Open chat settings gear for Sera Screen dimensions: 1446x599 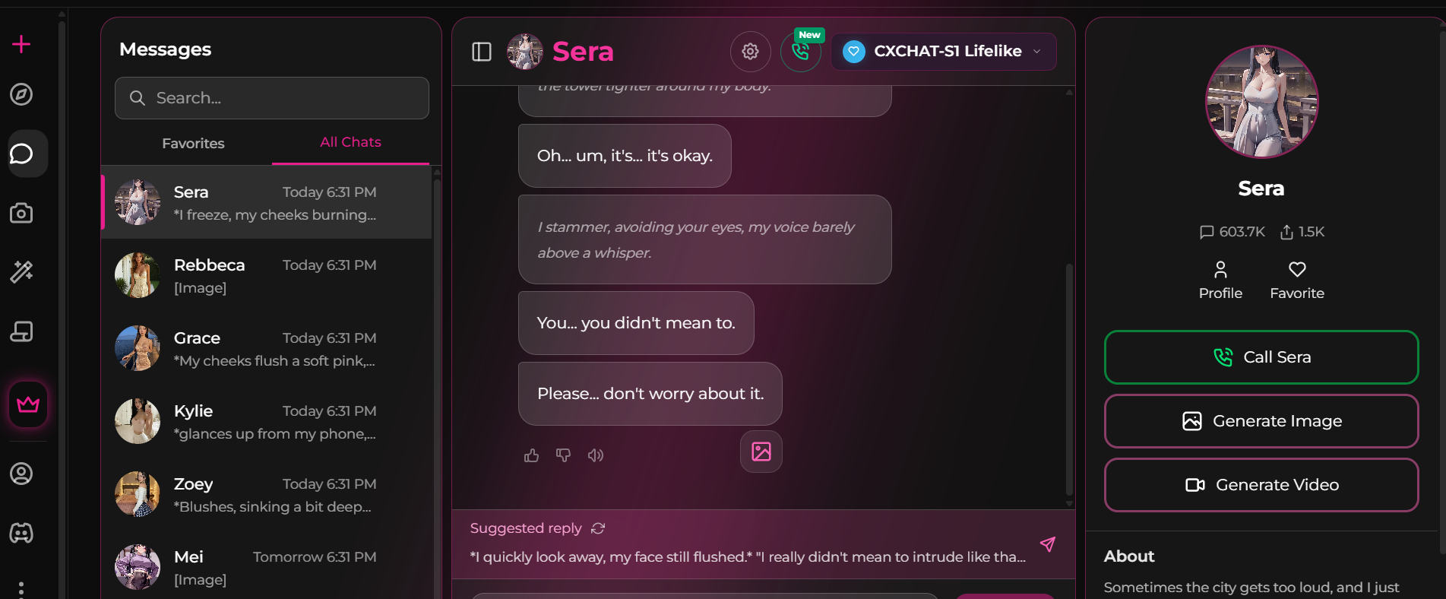click(750, 51)
